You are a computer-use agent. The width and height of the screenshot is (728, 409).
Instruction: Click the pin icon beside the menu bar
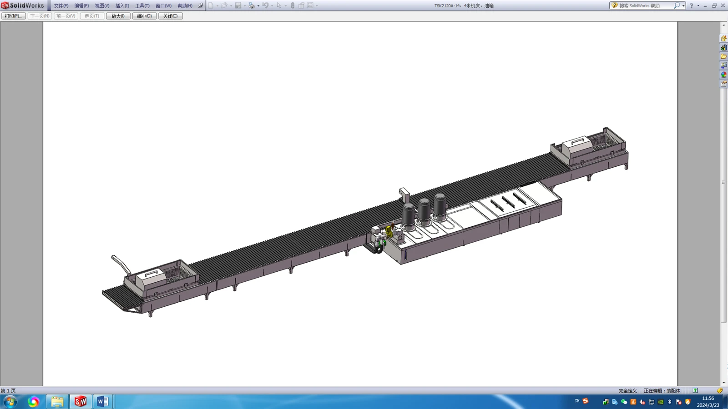point(200,5)
